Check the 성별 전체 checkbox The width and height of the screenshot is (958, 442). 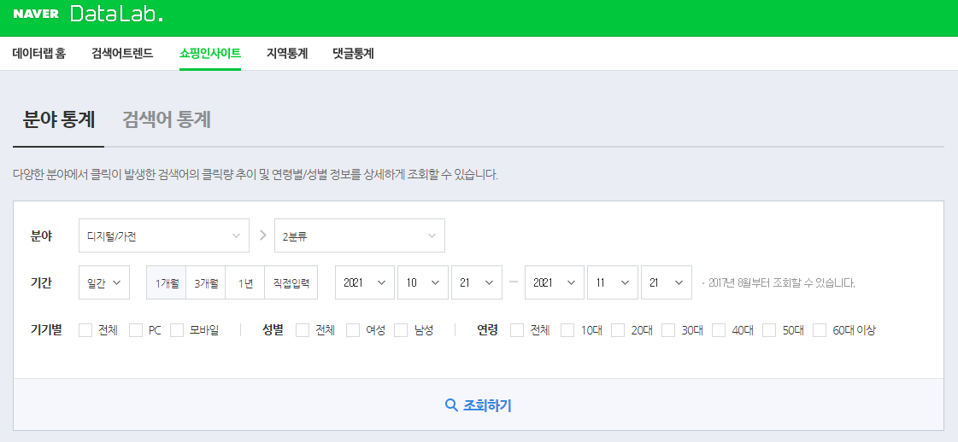click(303, 330)
